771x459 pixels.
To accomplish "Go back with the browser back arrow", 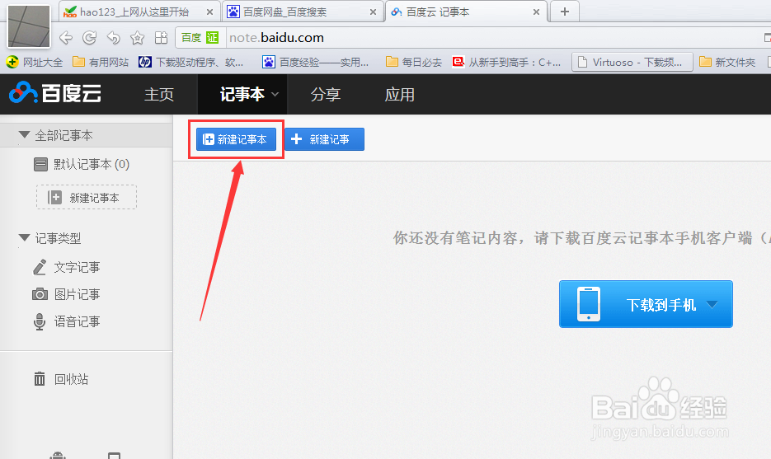I will 65,38.
